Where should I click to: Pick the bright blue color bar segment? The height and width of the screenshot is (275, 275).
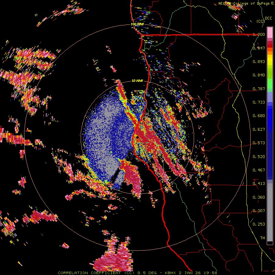coord(270,118)
